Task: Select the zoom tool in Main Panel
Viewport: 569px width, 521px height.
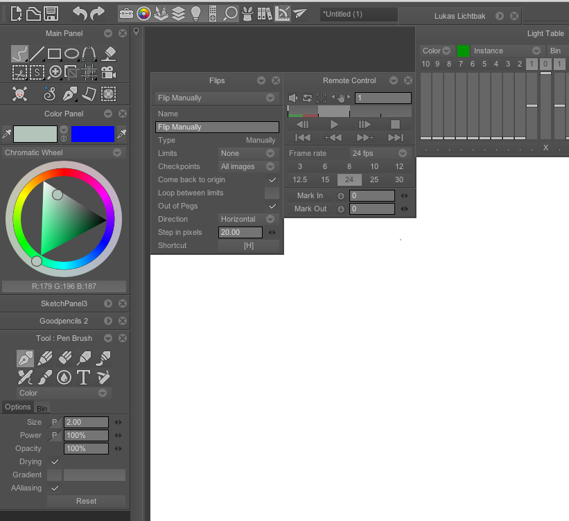Action: 55,73
